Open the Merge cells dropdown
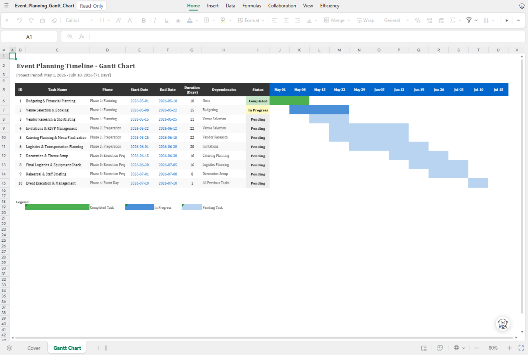528x355 pixels. (x=337, y=20)
